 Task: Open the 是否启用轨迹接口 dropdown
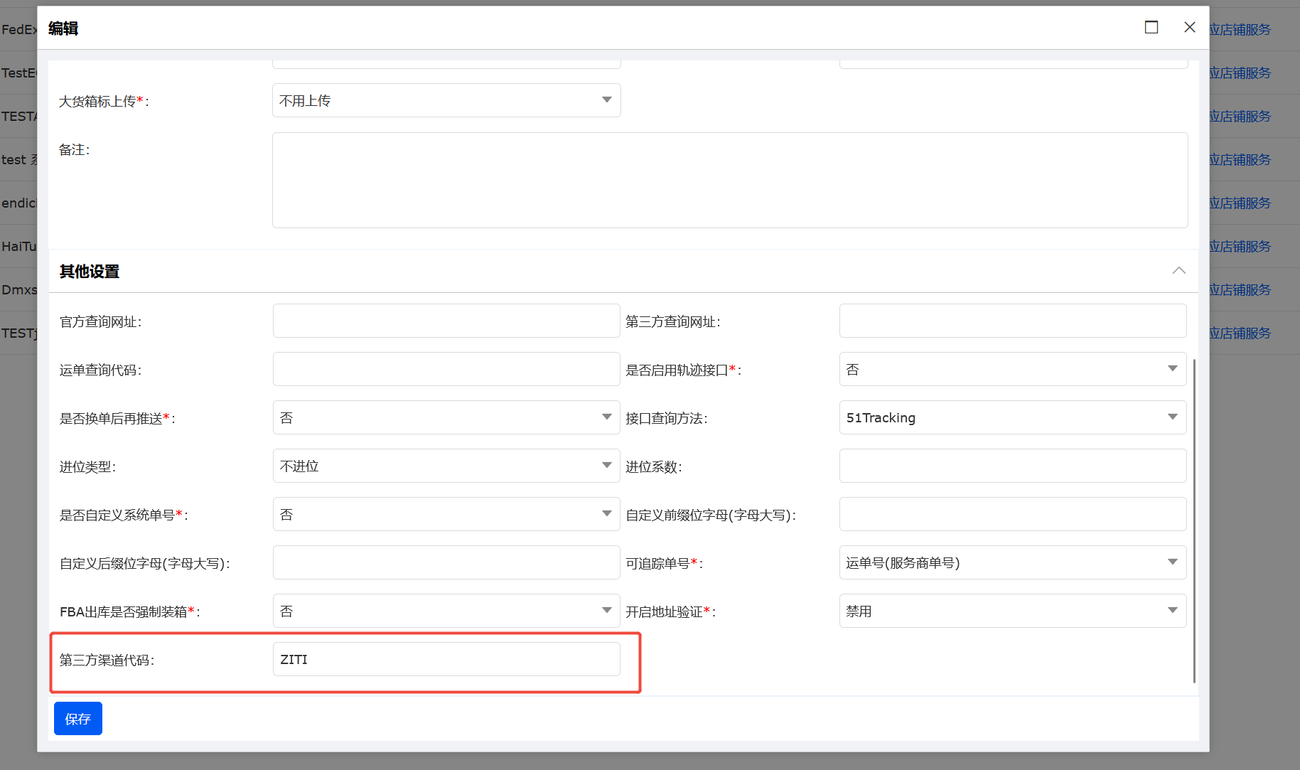tap(1013, 369)
